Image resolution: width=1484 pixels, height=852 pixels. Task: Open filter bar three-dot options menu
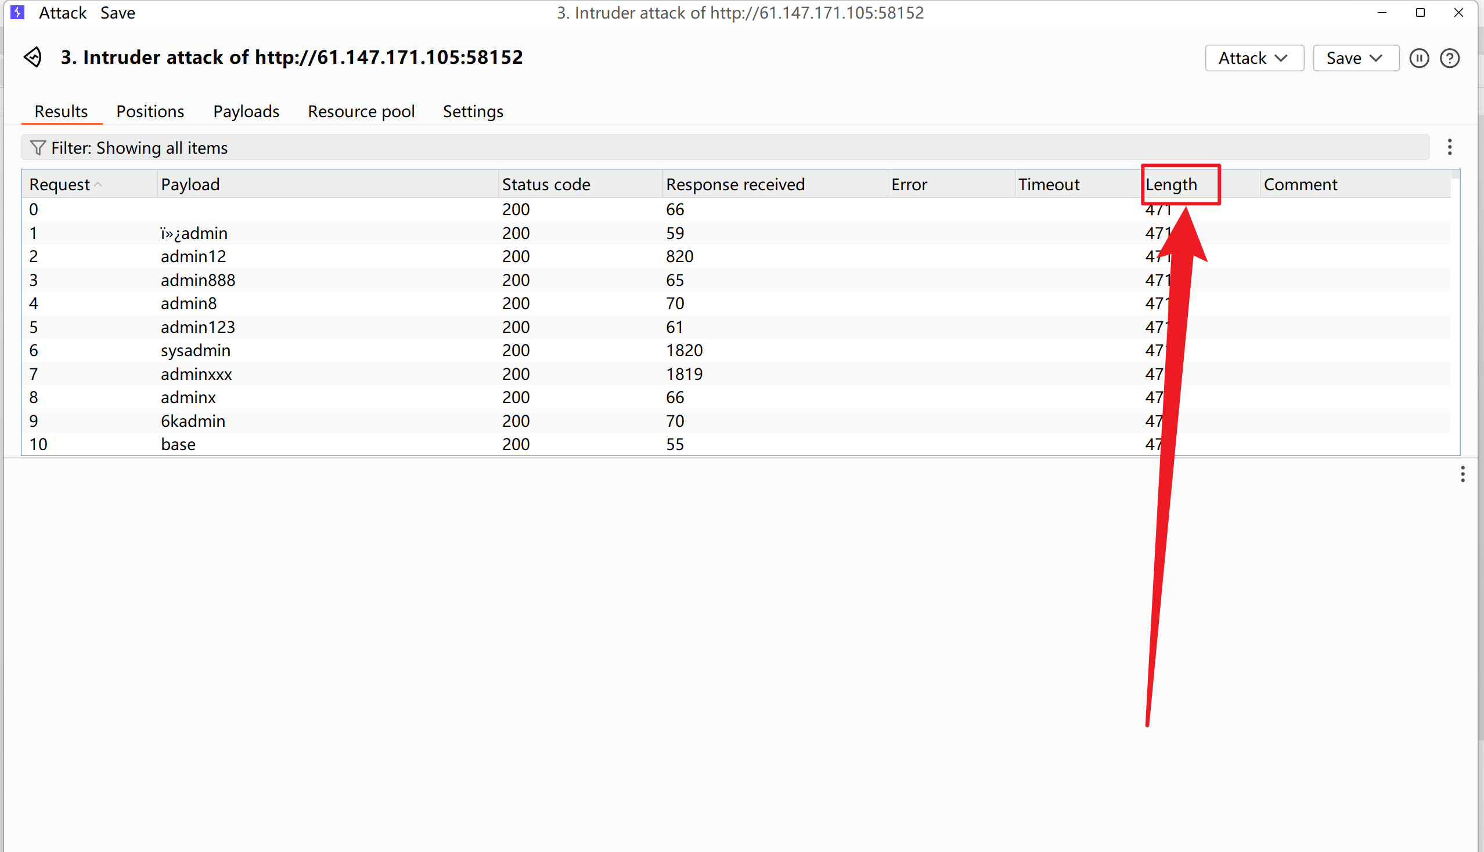click(1449, 147)
